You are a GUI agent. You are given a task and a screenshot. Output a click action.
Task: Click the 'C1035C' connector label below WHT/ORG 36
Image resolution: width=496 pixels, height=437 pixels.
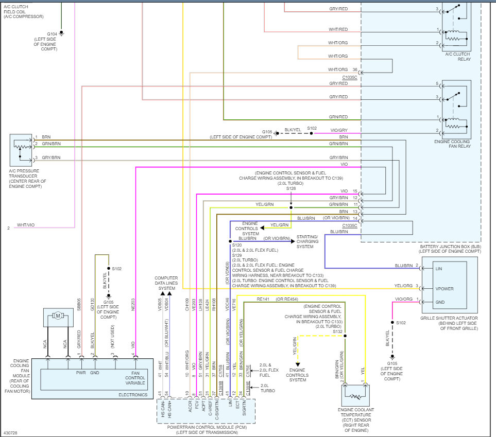click(x=350, y=77)
